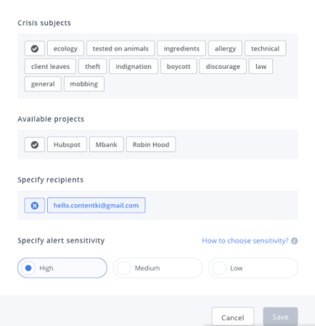Remove all recipients with the X icon
Viewport: 315px width, 326px height.
click(x=35, y=206)
